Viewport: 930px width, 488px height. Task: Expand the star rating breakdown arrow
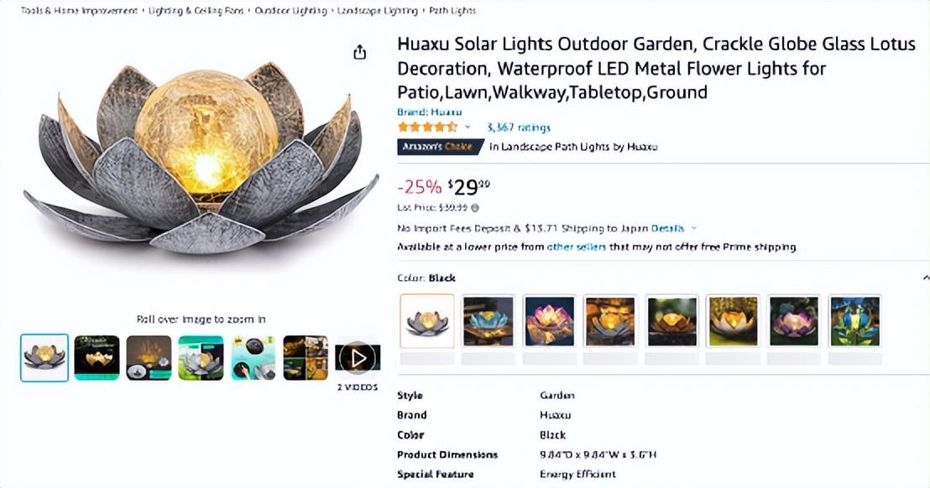tap(468, 127)
